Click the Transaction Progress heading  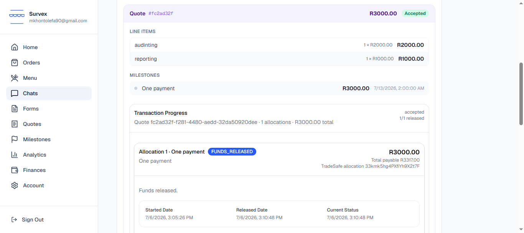(x=161, y=113)
